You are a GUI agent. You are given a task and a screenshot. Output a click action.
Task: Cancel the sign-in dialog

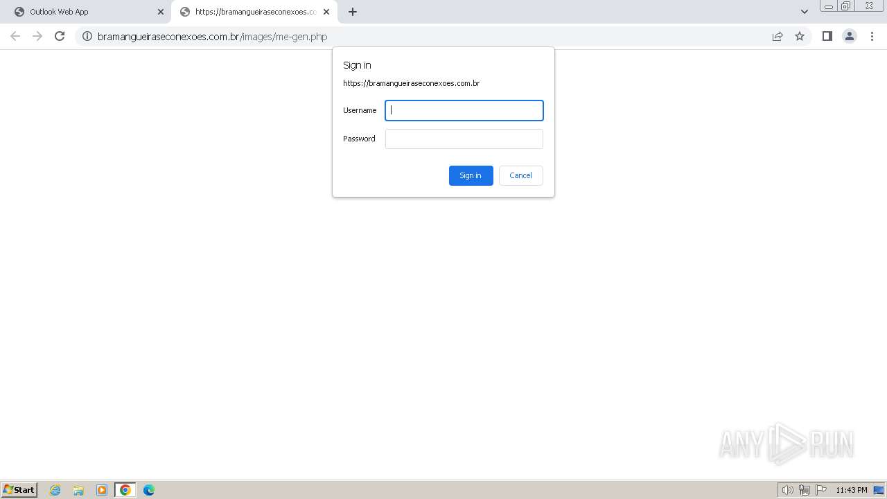point(521,175)
